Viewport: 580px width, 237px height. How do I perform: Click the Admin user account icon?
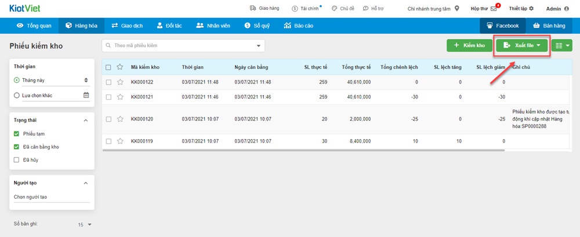[x=566, y=9]
